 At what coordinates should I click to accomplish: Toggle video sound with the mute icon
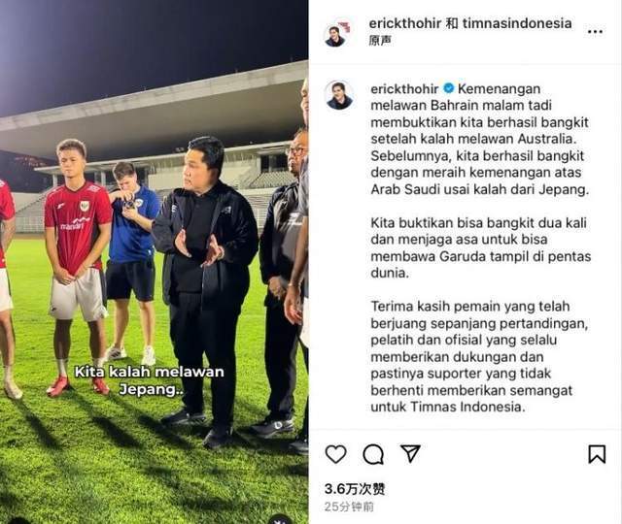(280, 519)
